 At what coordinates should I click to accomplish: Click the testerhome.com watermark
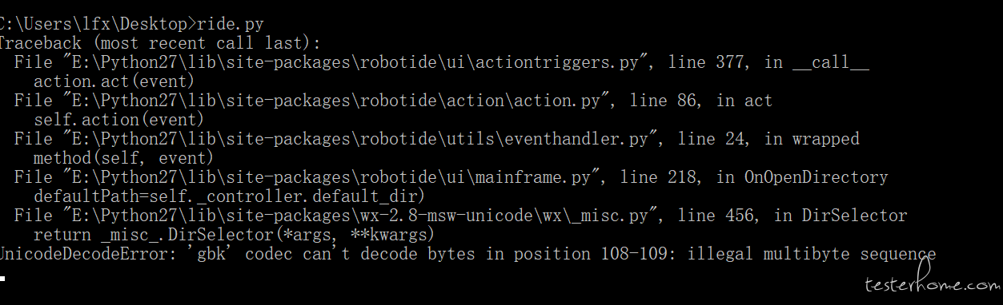point(932,285)
